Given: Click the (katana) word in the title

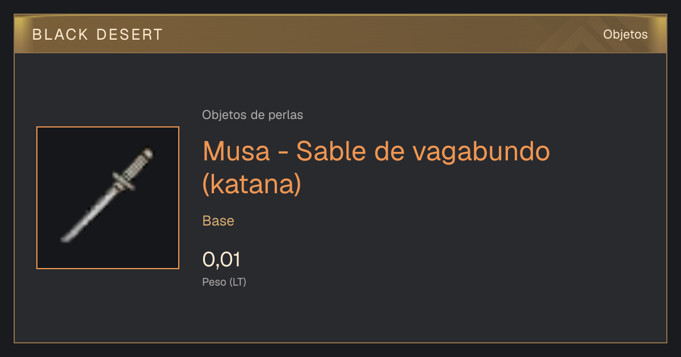Looking at the screenshot, I should [251, 185].
